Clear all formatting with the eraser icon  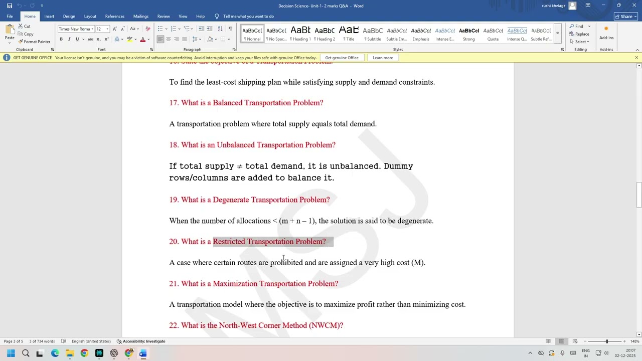[147, 29]
